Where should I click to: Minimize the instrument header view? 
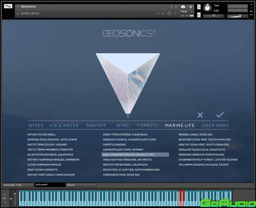pyautogui.click(x=251, y=8)
